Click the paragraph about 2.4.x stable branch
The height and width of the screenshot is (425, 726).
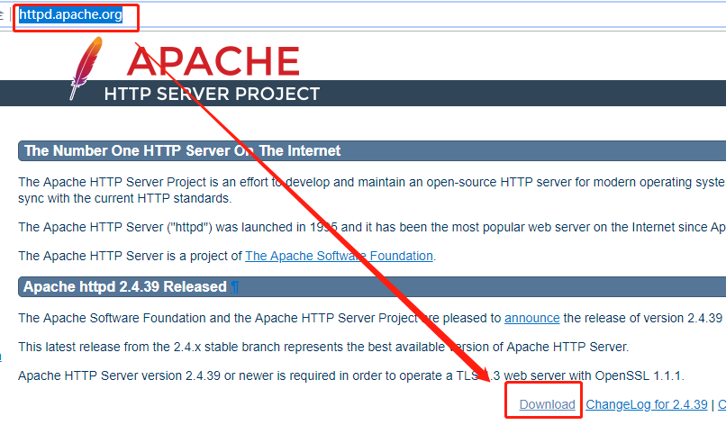(x=322, y=347)
